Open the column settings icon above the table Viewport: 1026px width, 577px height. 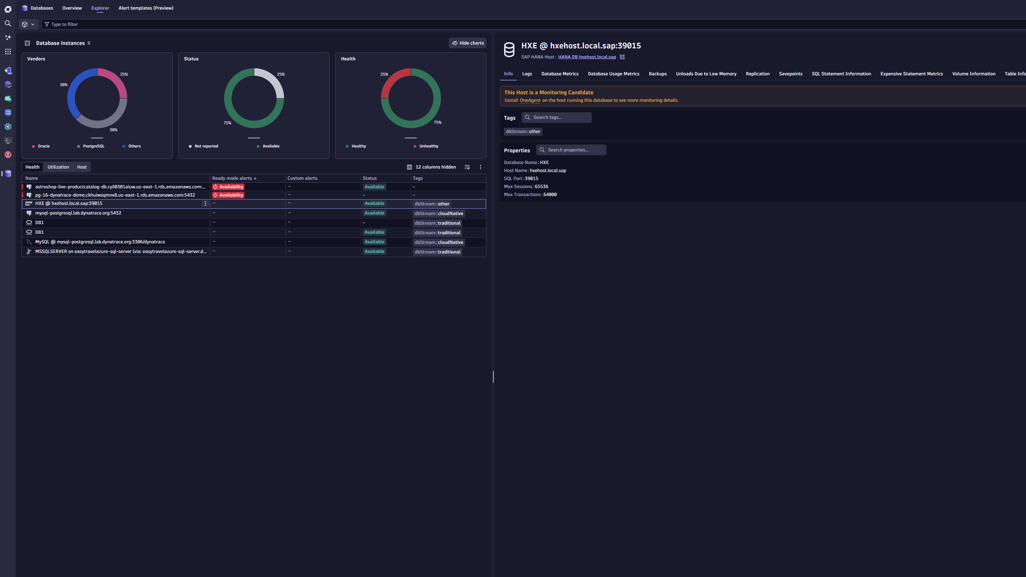click(x=409, y=167)
